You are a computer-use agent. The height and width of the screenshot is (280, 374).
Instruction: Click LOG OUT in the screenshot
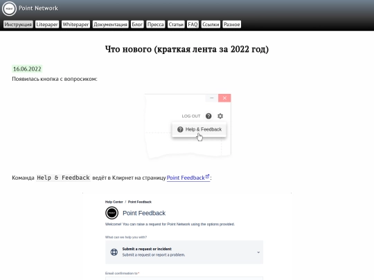tap(191, 116)
